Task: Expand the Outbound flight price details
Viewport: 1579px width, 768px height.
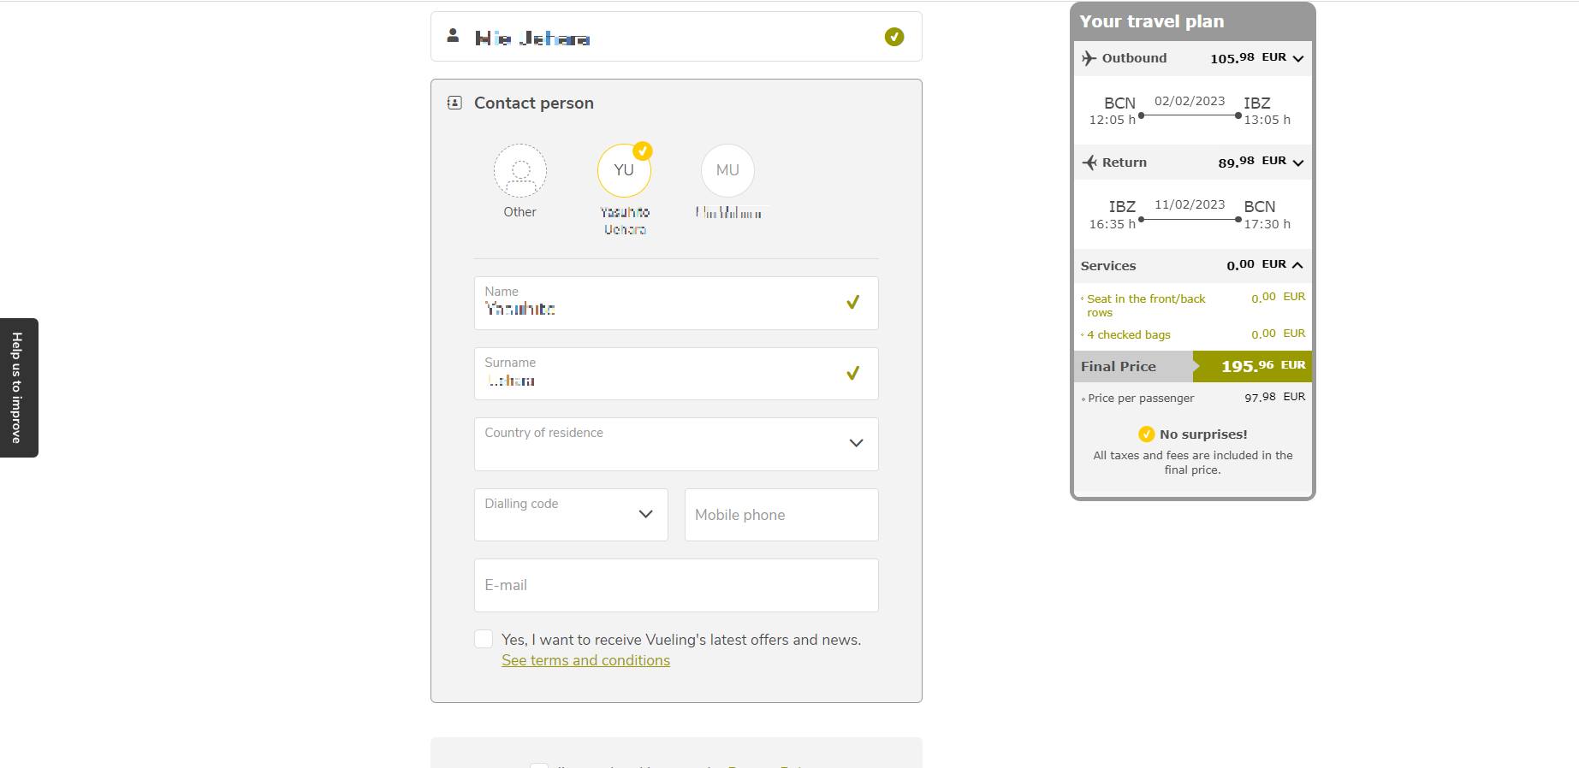Action: click(x=1297, y=59)
